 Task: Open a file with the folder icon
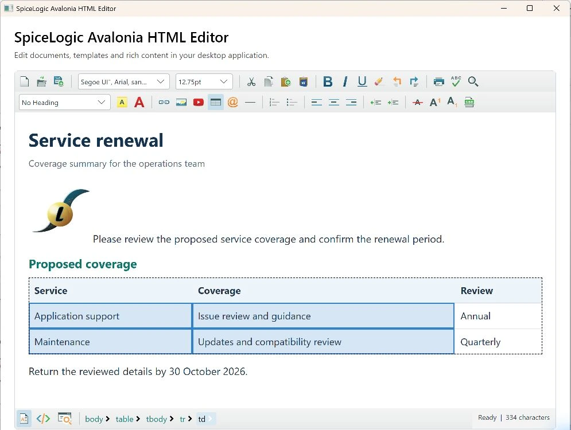pos(41,81)
